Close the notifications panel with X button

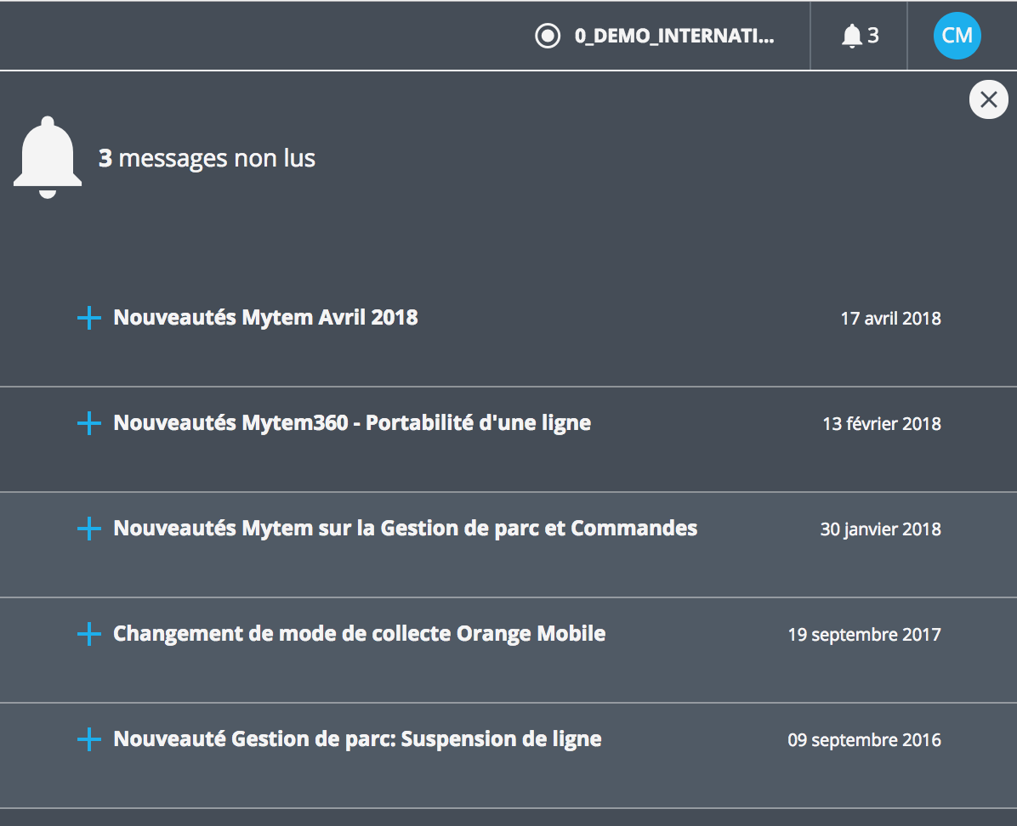[x=988, y=99]
